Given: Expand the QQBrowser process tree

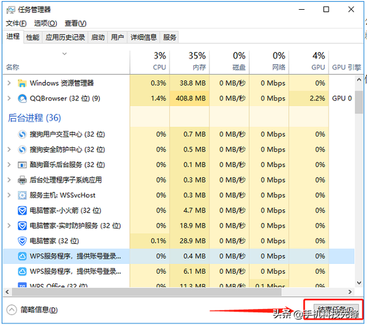Looking at the screenshot, I should click(9, 99).
